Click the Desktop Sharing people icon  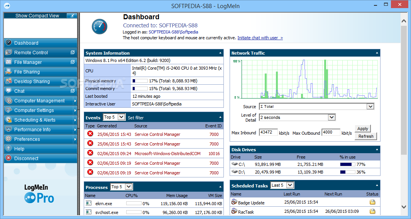8,81
